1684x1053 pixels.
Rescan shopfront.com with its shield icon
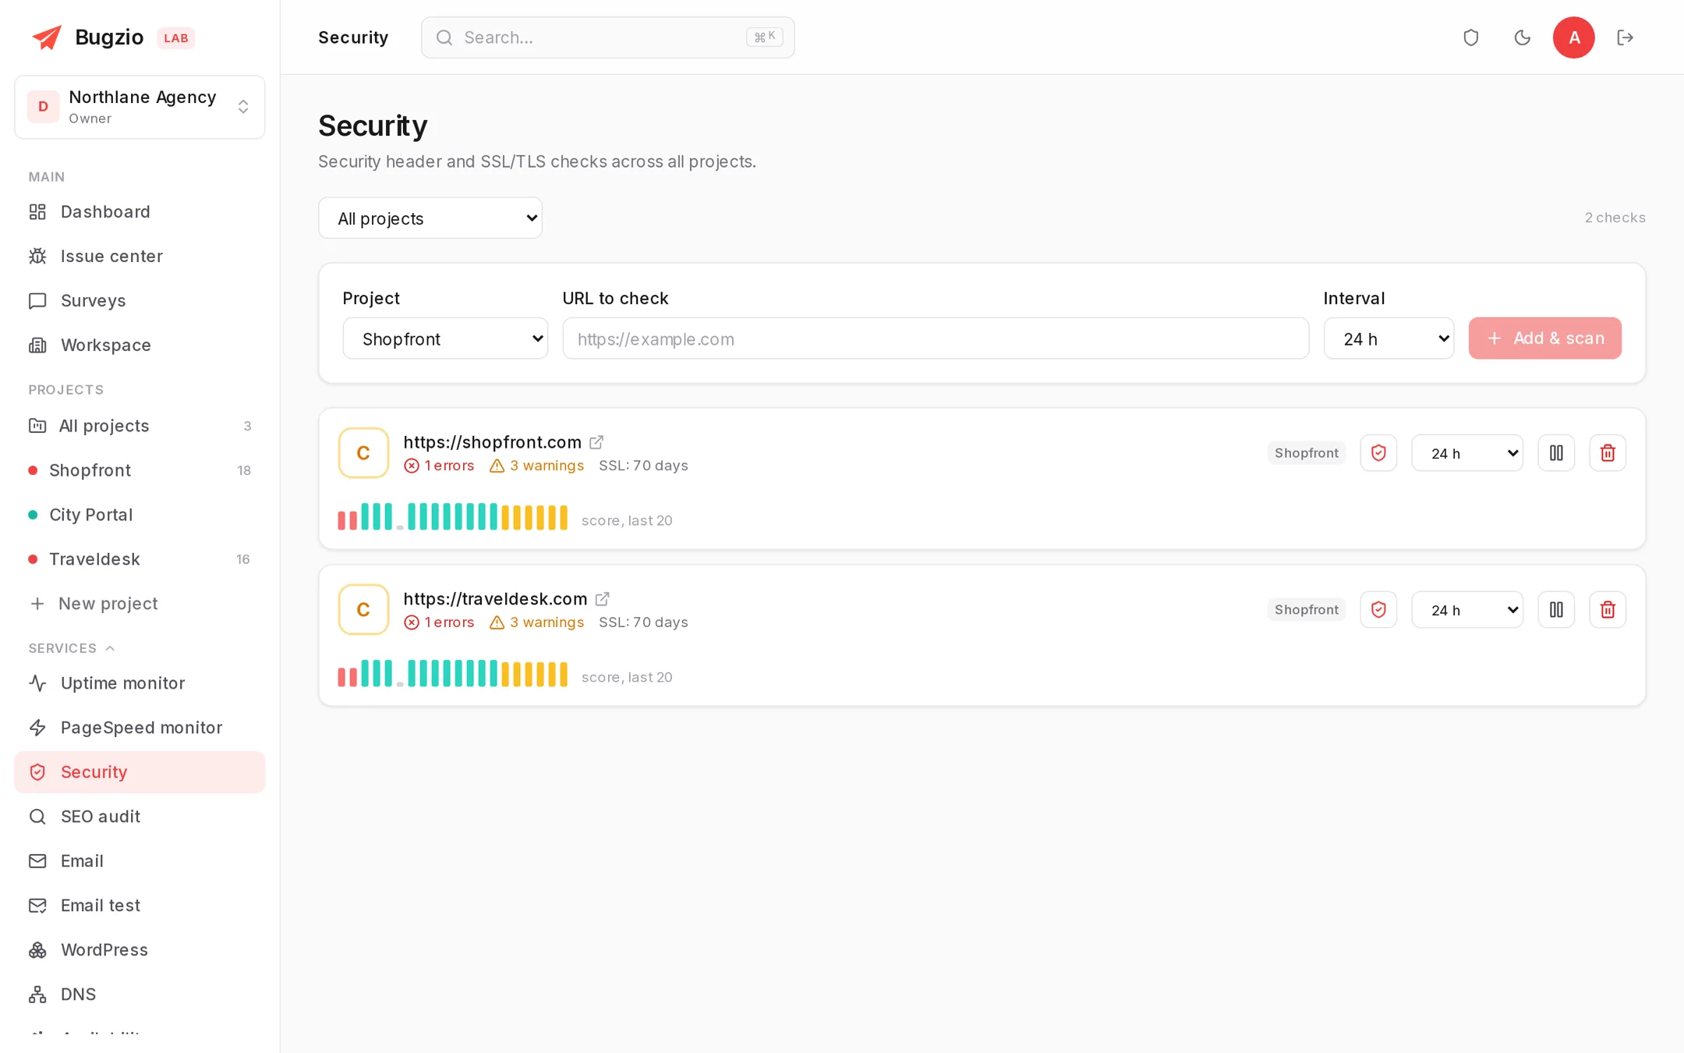(1378, 453)
